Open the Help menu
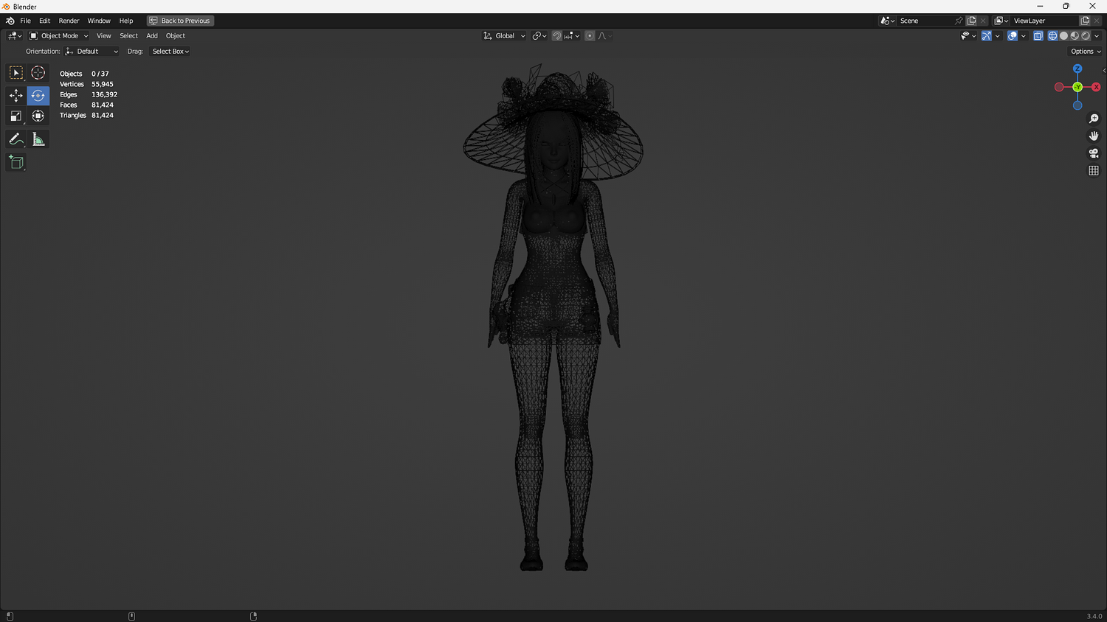 (126, 21)
